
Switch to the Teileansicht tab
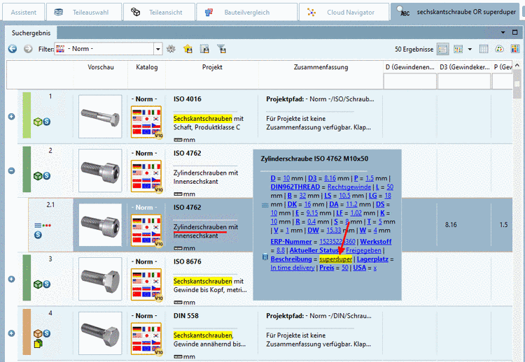[x=159, y=13]
